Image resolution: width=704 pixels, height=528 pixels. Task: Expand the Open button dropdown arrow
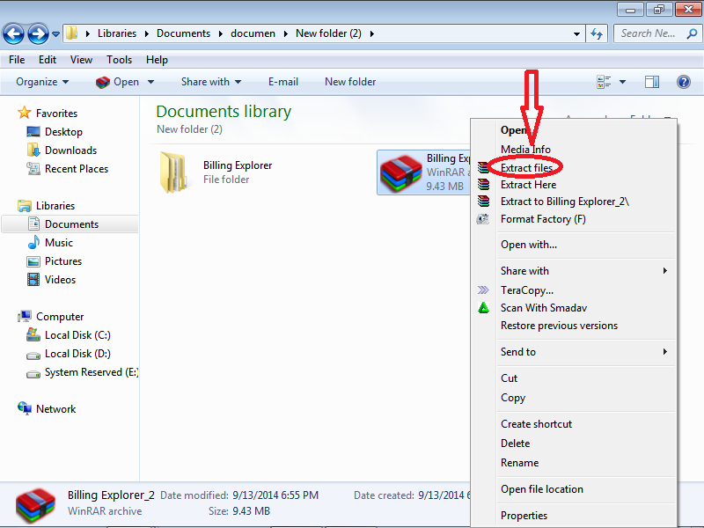click(150, 82)
